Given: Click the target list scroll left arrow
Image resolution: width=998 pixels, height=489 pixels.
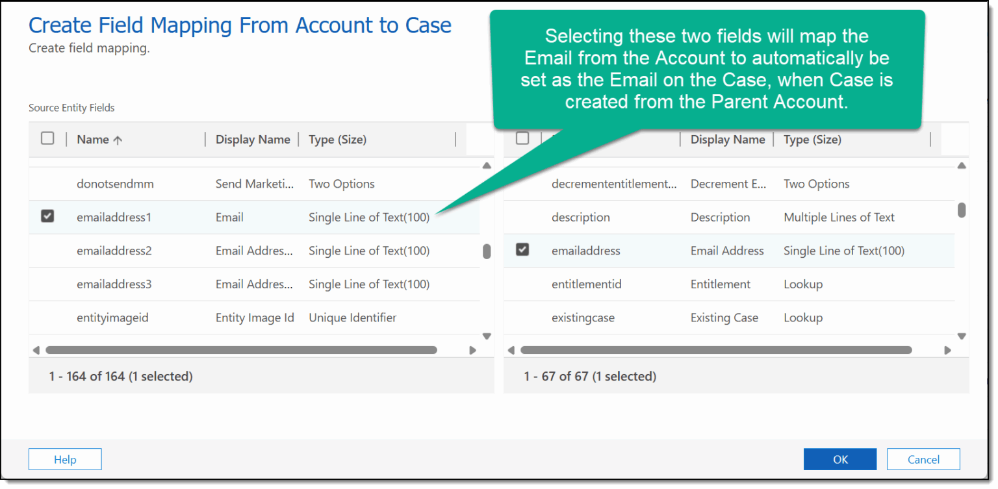Looking at the screenshot, I should pyautogui.click(x=511, y=350).
